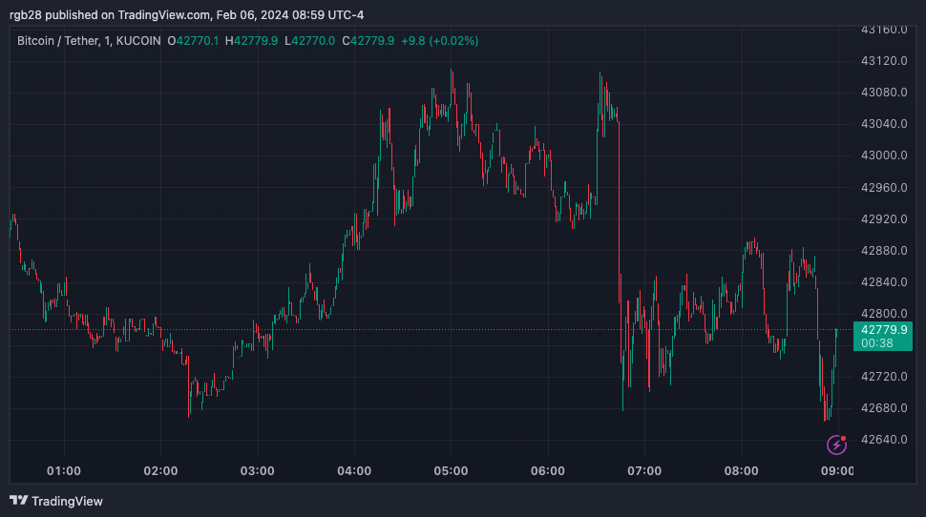Click the purple lightning bolt icon
The image size is (926, 517).
click(x=836, y=445)
